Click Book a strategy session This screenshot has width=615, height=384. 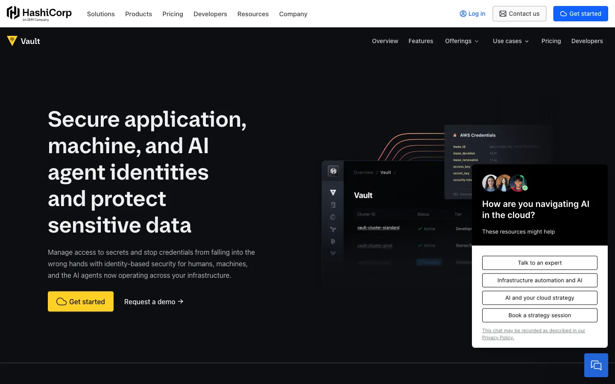click(x=540, y=315)
